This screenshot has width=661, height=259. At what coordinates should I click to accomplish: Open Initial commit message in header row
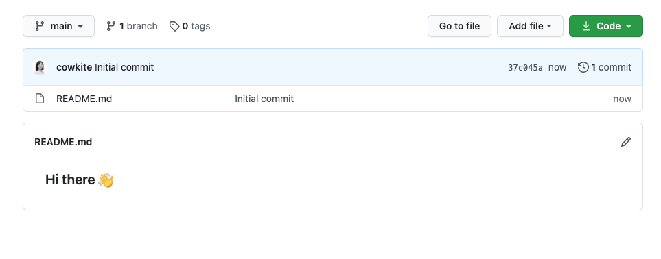click(x=124, y=67)
